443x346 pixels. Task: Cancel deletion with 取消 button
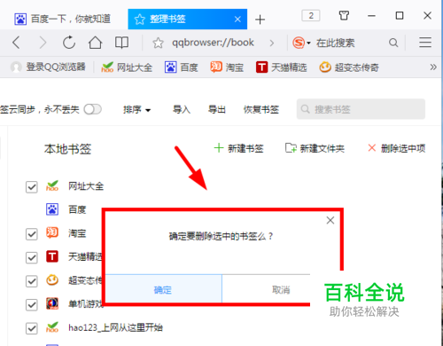(x=281, y=289)
